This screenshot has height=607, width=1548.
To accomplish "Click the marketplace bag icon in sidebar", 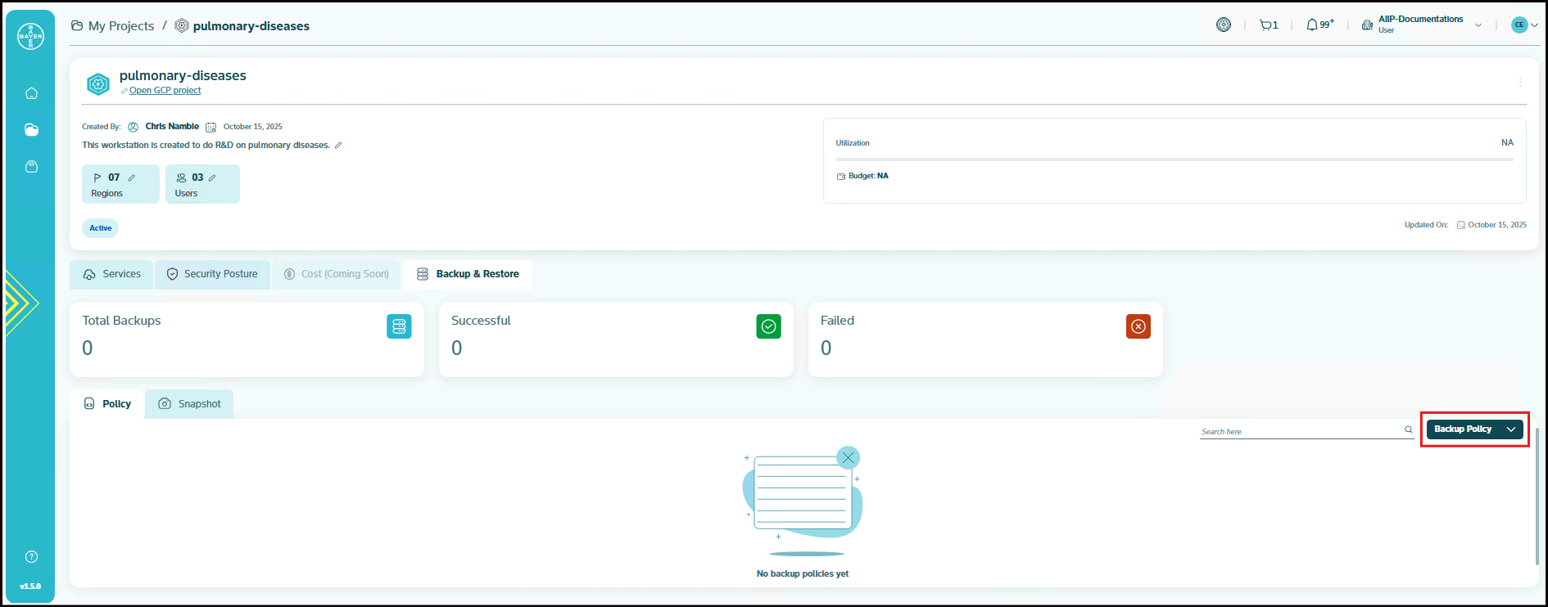I will pyautogui.click(x=31, y=167).
